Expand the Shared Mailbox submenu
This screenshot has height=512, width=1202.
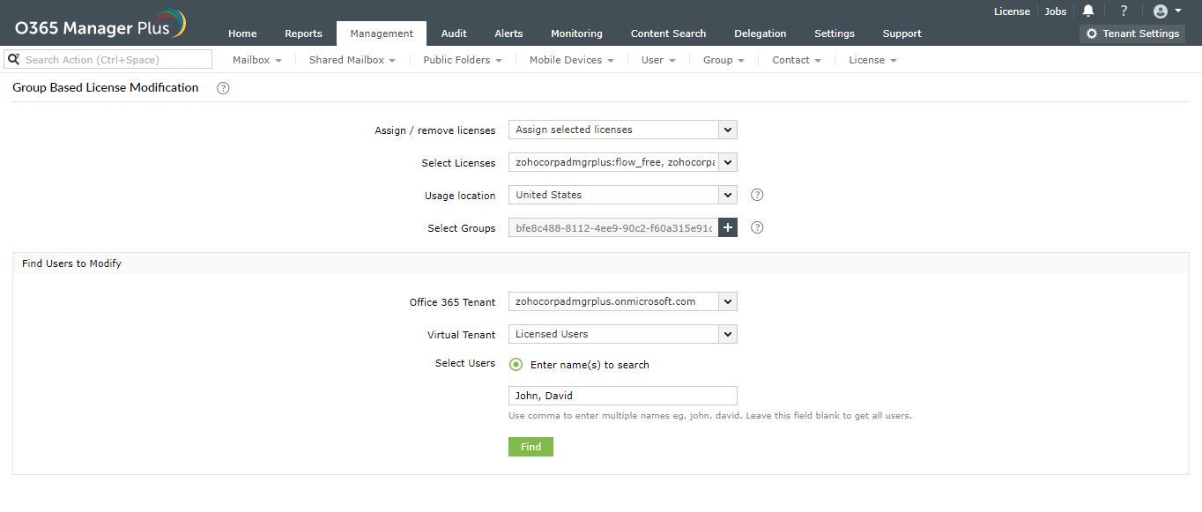tap(352, 60)
